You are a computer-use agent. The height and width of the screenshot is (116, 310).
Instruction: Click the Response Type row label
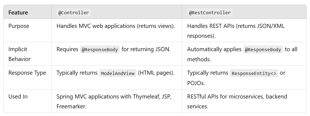27,73
